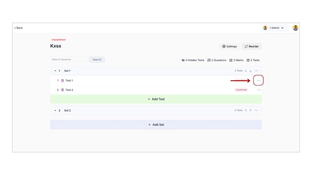
Task: Click the 0 Tests count in Set 2 header
Action: click(238, 110)
